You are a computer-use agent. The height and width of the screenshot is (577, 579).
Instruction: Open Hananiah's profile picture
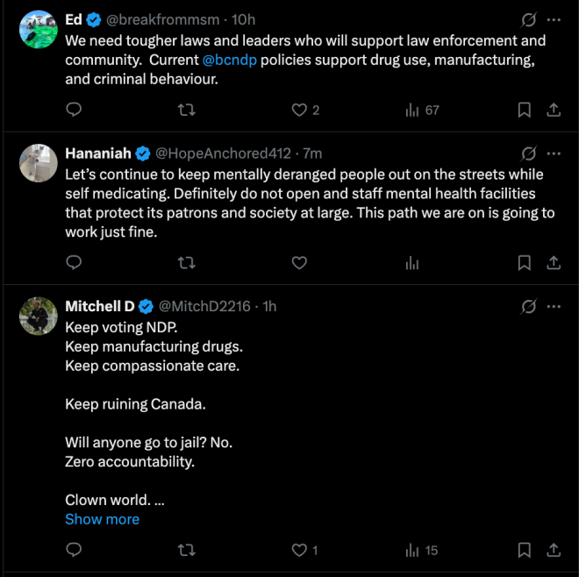coord(39,163)
